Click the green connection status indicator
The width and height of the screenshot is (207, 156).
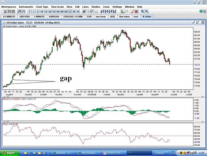click(x=201, y=11)
